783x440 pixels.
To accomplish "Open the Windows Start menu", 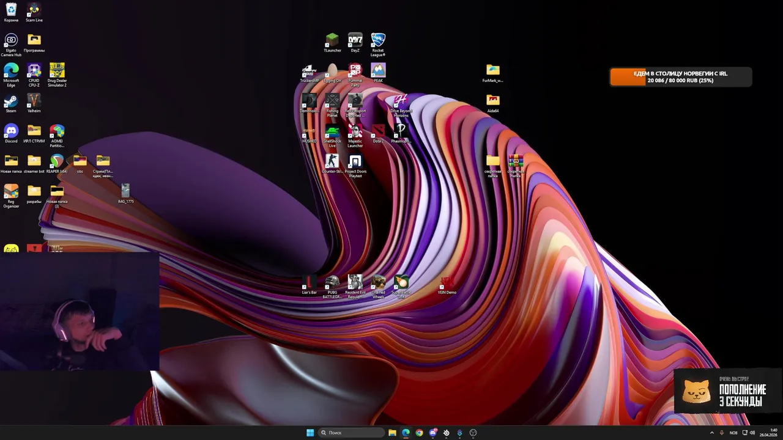I will (310, 433).
